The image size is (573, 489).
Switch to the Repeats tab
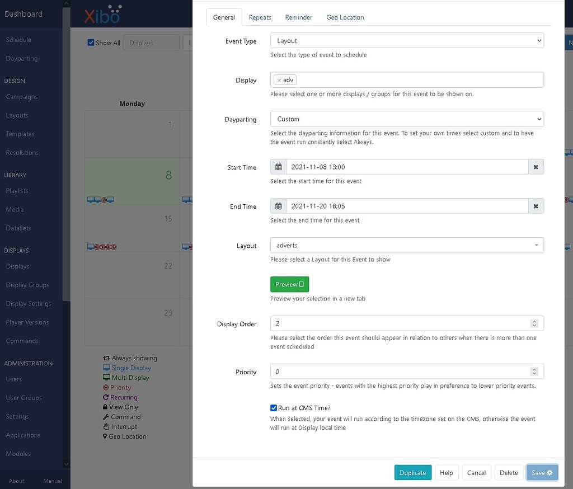click(260, 17)
